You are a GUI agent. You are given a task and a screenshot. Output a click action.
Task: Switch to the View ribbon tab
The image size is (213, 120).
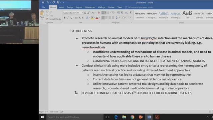pyautogui.click(x=119, y=7)
